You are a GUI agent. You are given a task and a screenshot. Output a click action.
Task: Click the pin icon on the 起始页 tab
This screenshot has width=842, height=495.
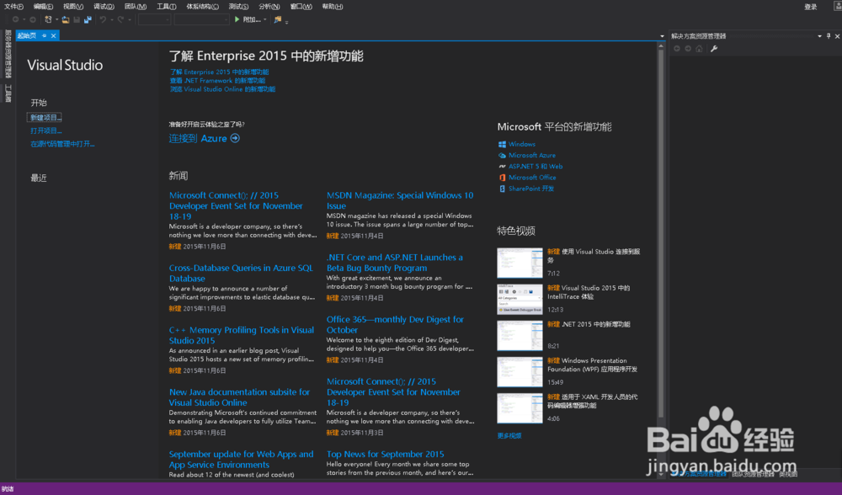pyautogui.click(x=44, y=35)
